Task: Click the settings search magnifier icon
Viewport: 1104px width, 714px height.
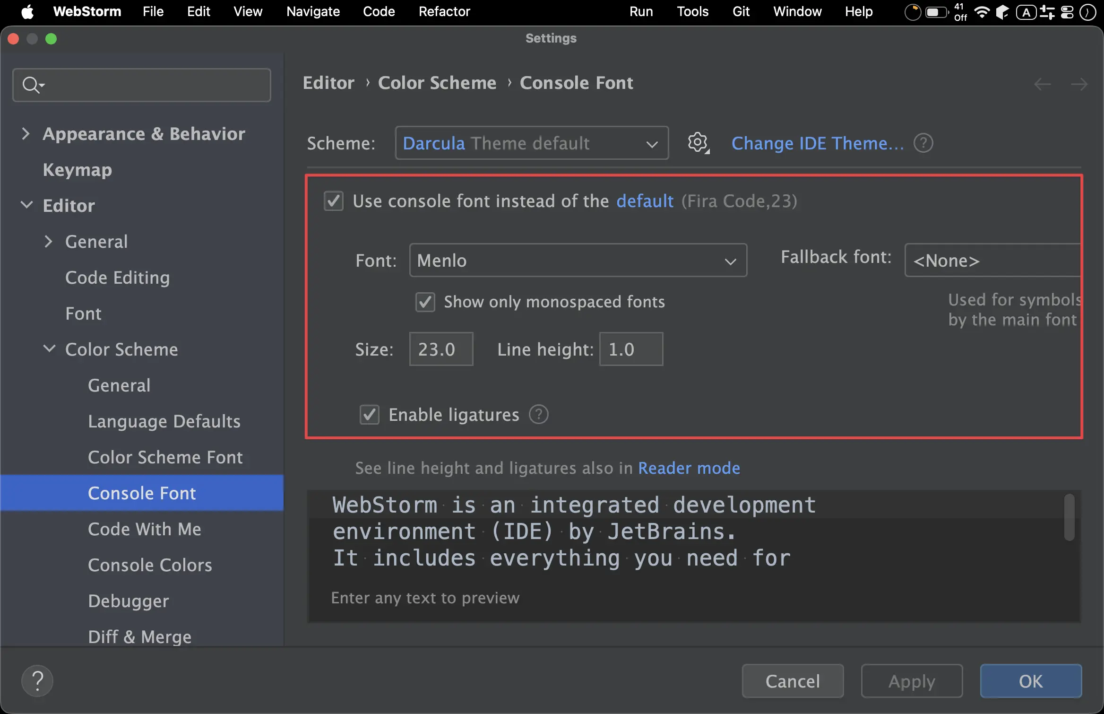Action: click(31, 85)
